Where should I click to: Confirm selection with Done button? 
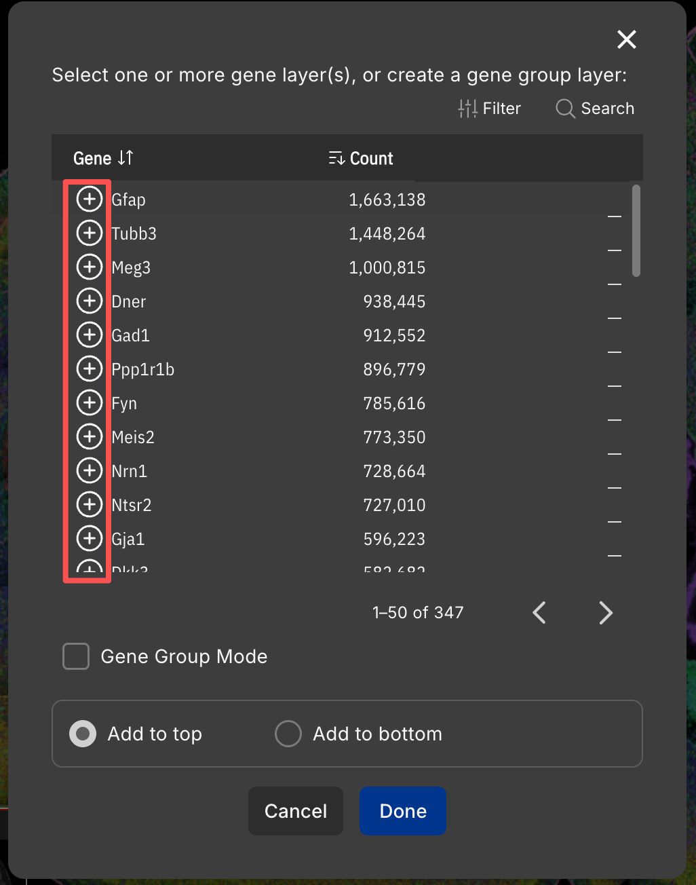[x=402, y=811]
